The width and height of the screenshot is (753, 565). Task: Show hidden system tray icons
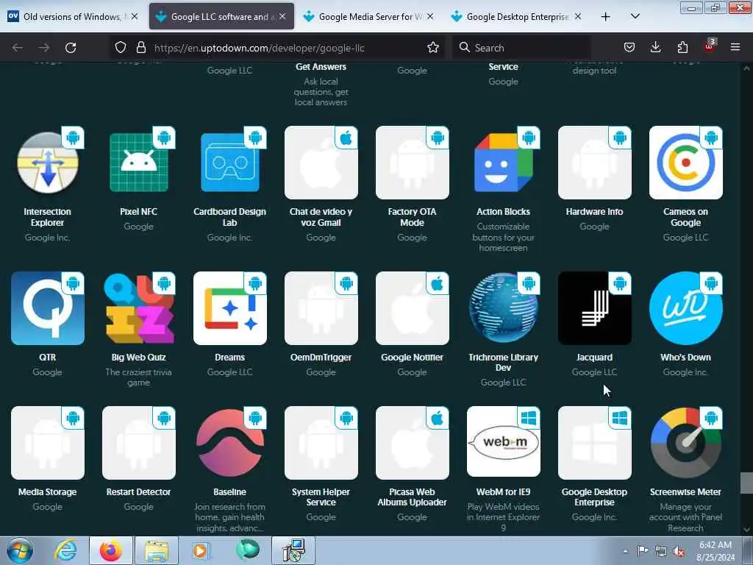click(x=625, y=552)
